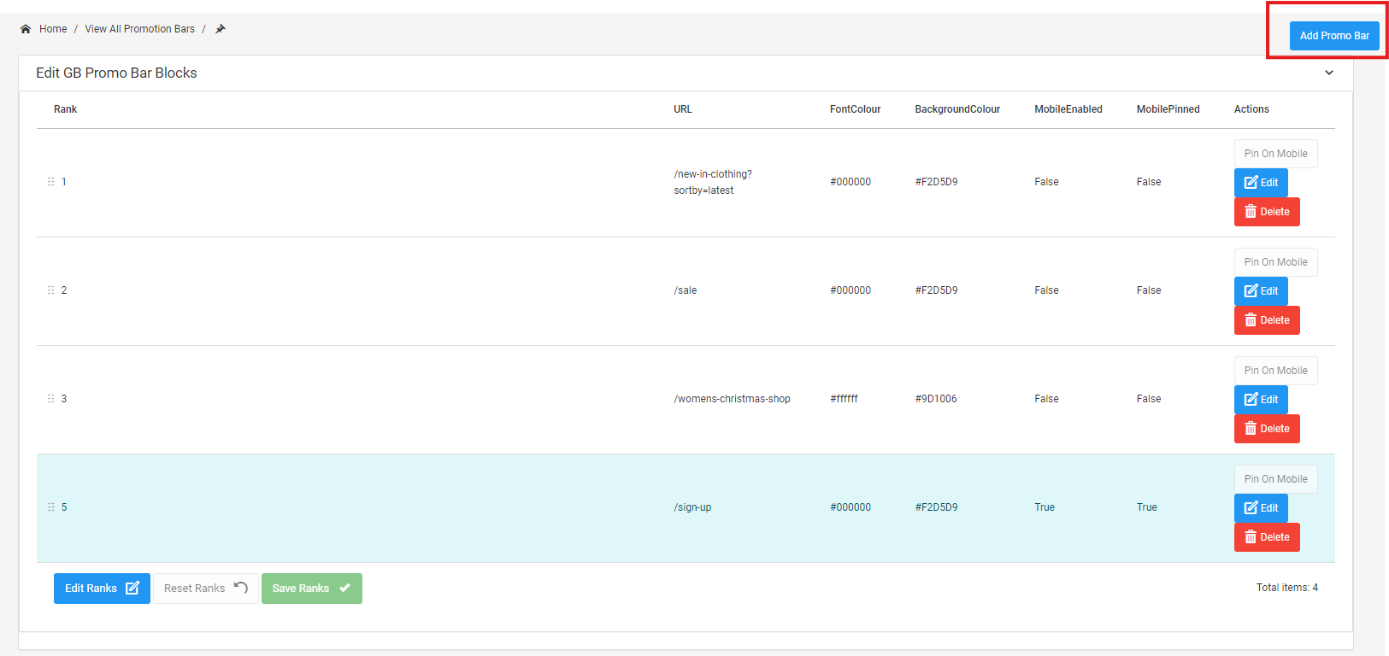This screenshot has height=656, width=1389.
Task: Delete the /new-in-clothing promo bar
Action: click(x=1267, y=212)
